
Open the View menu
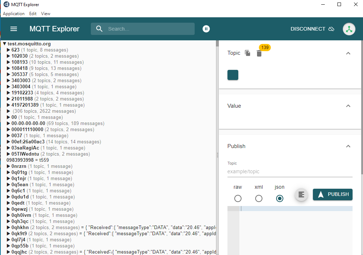pos(46,14)
